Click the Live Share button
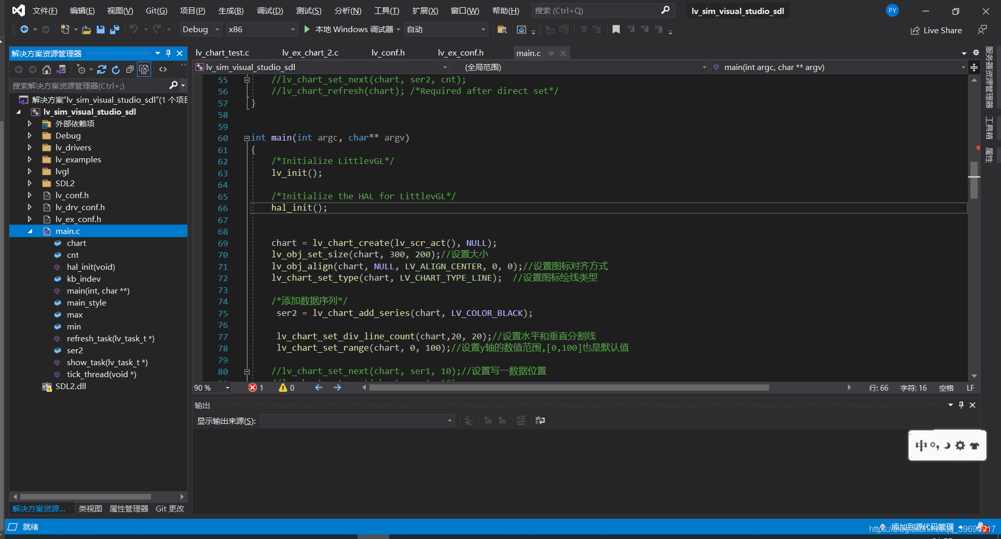The width and height of the screenshot is (1001, 539). click(x=936, y=31)
